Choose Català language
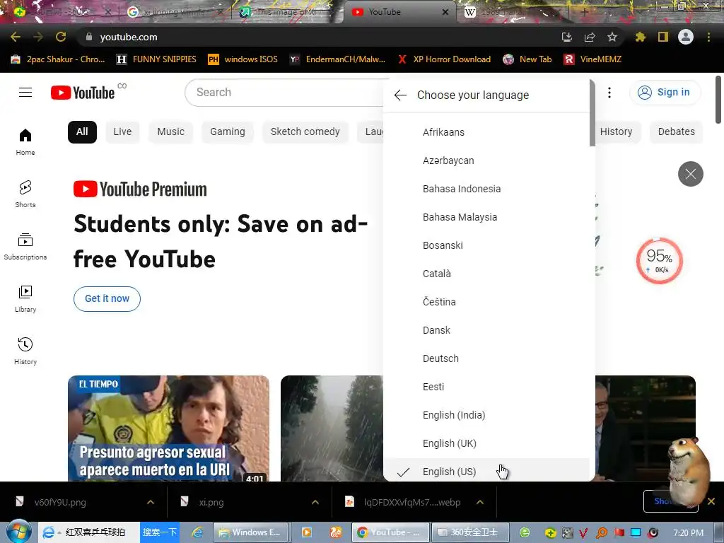Viewport: 724px width, 543px height. coord(486,274)
